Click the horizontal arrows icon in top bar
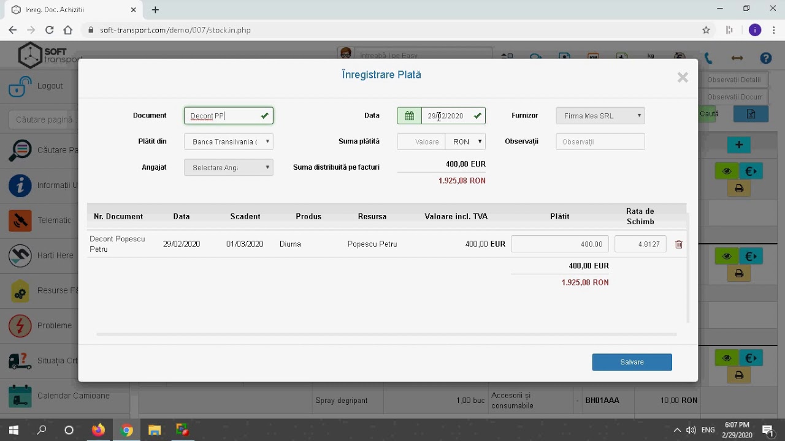The width and height of the screenshot is (785, 441). tap(737, 58)
